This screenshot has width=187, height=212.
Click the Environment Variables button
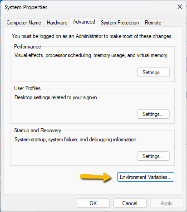click(146, 177)
